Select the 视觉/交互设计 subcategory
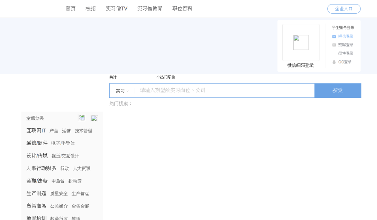377x220 pixels. [x=65, y=156]
